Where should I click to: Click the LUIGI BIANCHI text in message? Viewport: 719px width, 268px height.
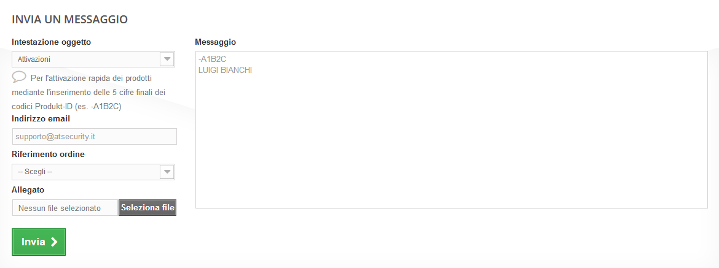point(225,71)
